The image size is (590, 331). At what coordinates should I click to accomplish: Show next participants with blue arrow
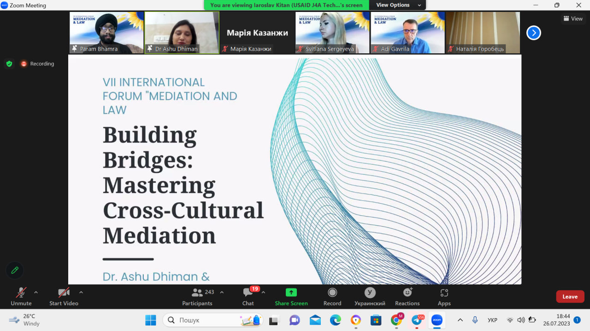pos(533,33)
